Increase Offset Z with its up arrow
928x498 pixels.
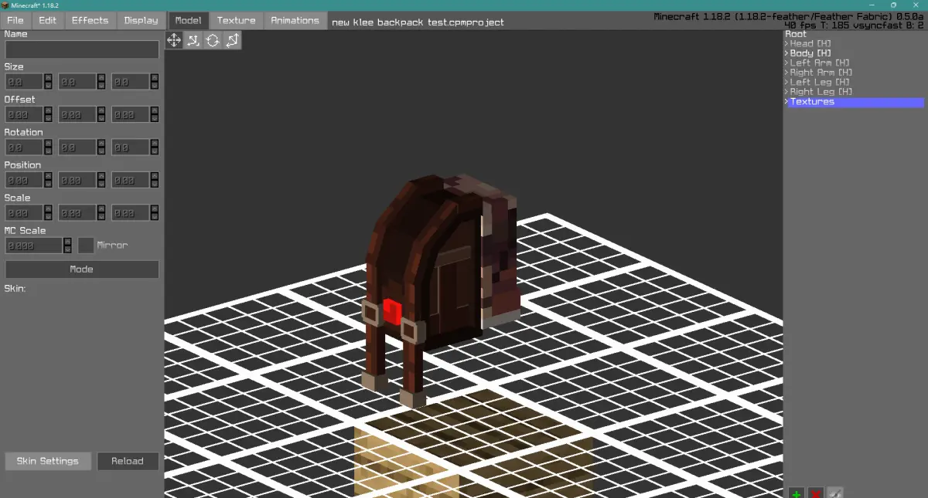[155, 110]
